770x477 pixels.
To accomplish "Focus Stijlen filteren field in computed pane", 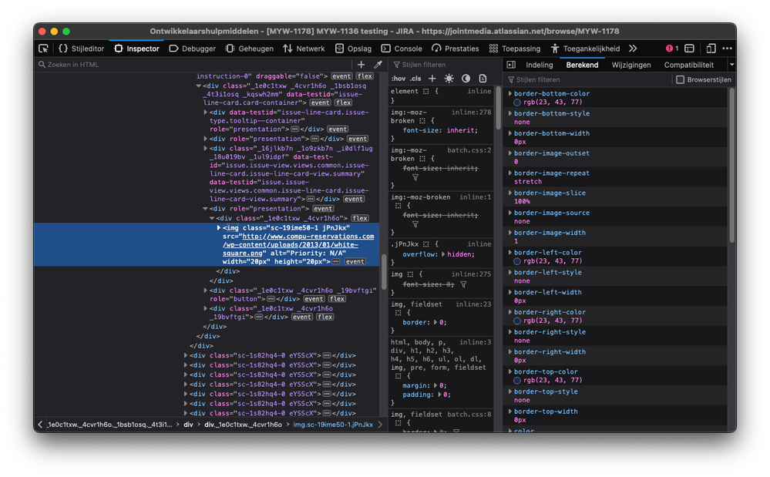I will point(588,79).
